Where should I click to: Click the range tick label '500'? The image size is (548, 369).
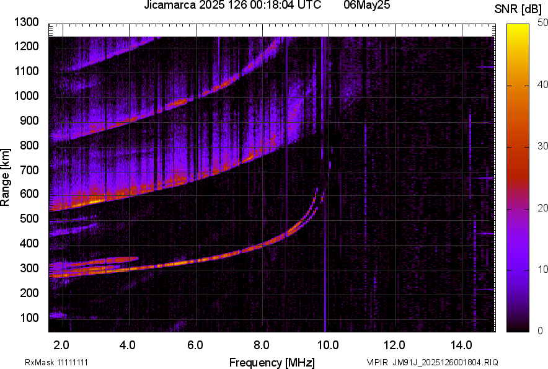(x=29, y=218)
